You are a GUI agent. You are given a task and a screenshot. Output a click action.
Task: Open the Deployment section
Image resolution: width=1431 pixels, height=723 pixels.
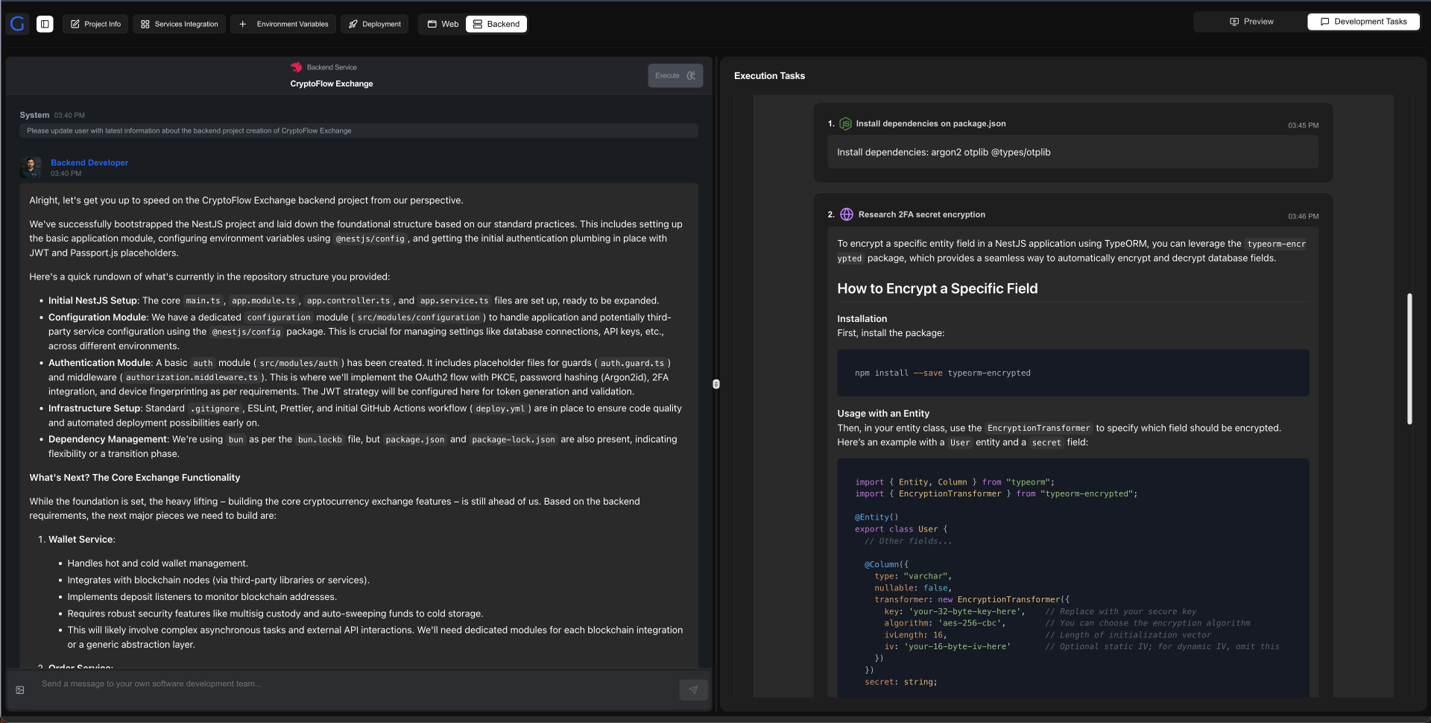(375, 24)
